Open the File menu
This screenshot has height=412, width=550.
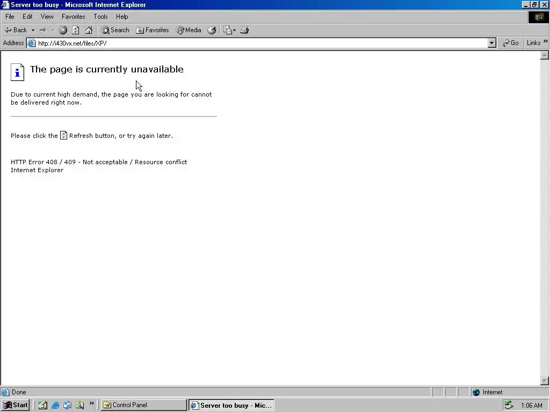[10, 17]
